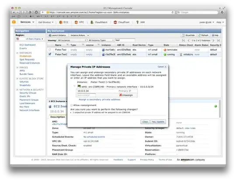This screenshot has width=236, height=181.
Task: Click Assign a secondary private address link
Action: 99,99
